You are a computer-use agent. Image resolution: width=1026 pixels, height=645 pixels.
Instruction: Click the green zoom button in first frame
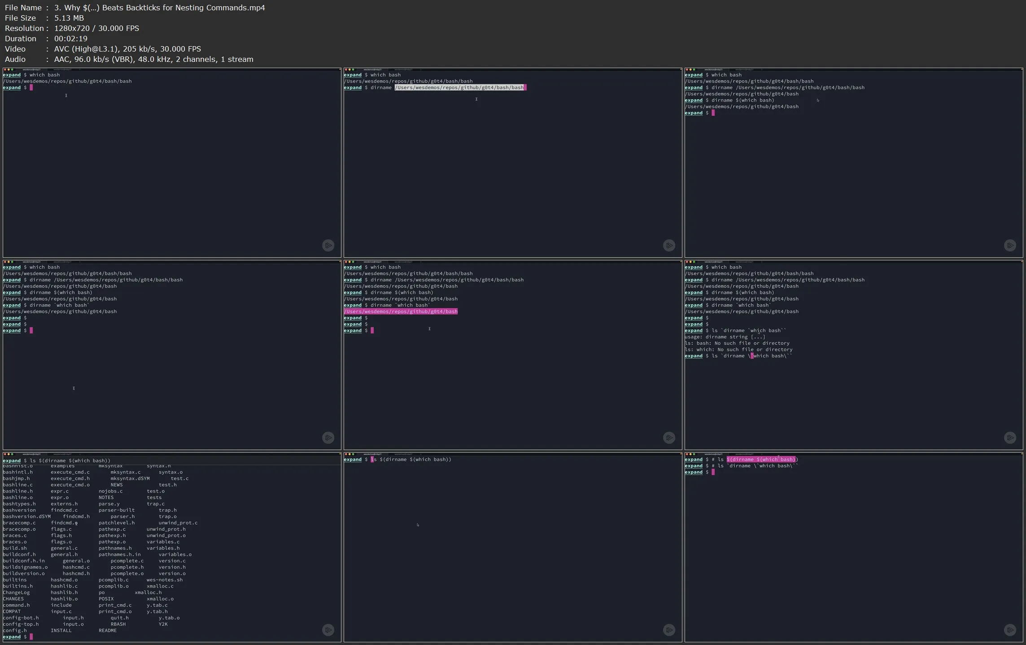12,69
